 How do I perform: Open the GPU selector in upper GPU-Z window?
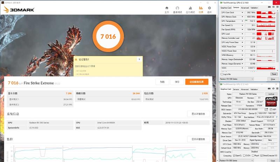click(x=237, y=79)
